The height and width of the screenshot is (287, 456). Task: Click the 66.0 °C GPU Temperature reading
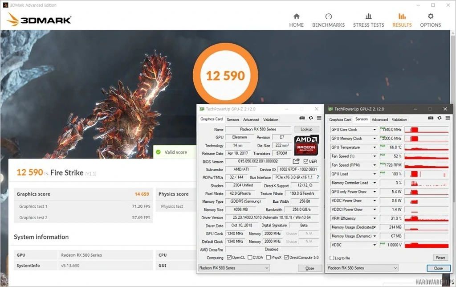click(x=395, y=147)
